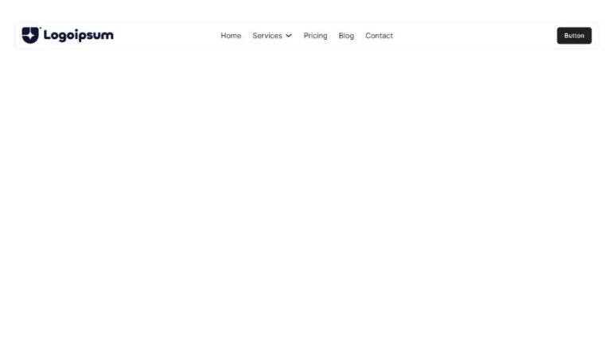Click the empty white page body
The width and height of the screenshot is (611, 343).
(305, 198)
